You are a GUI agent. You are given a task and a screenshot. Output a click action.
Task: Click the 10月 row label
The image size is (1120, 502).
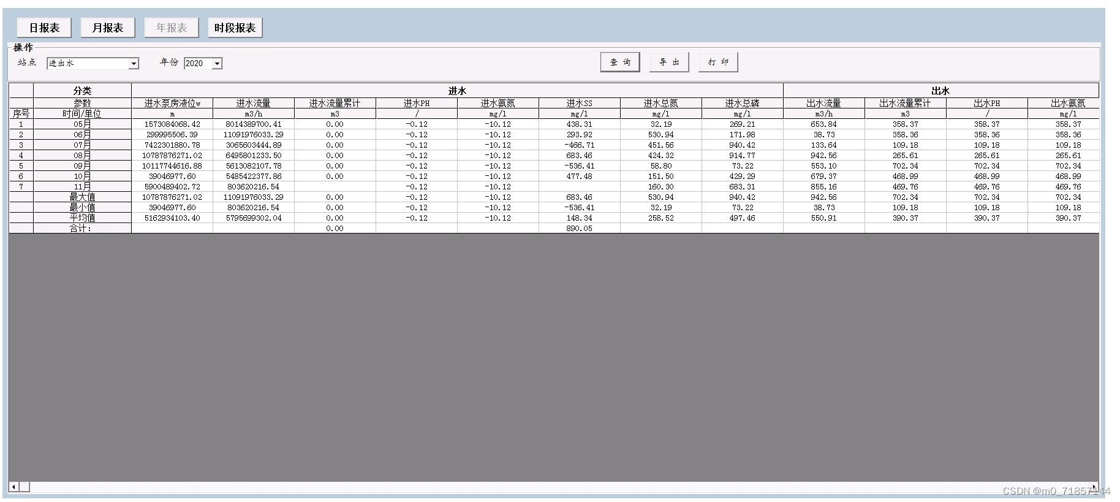point(82,177)
